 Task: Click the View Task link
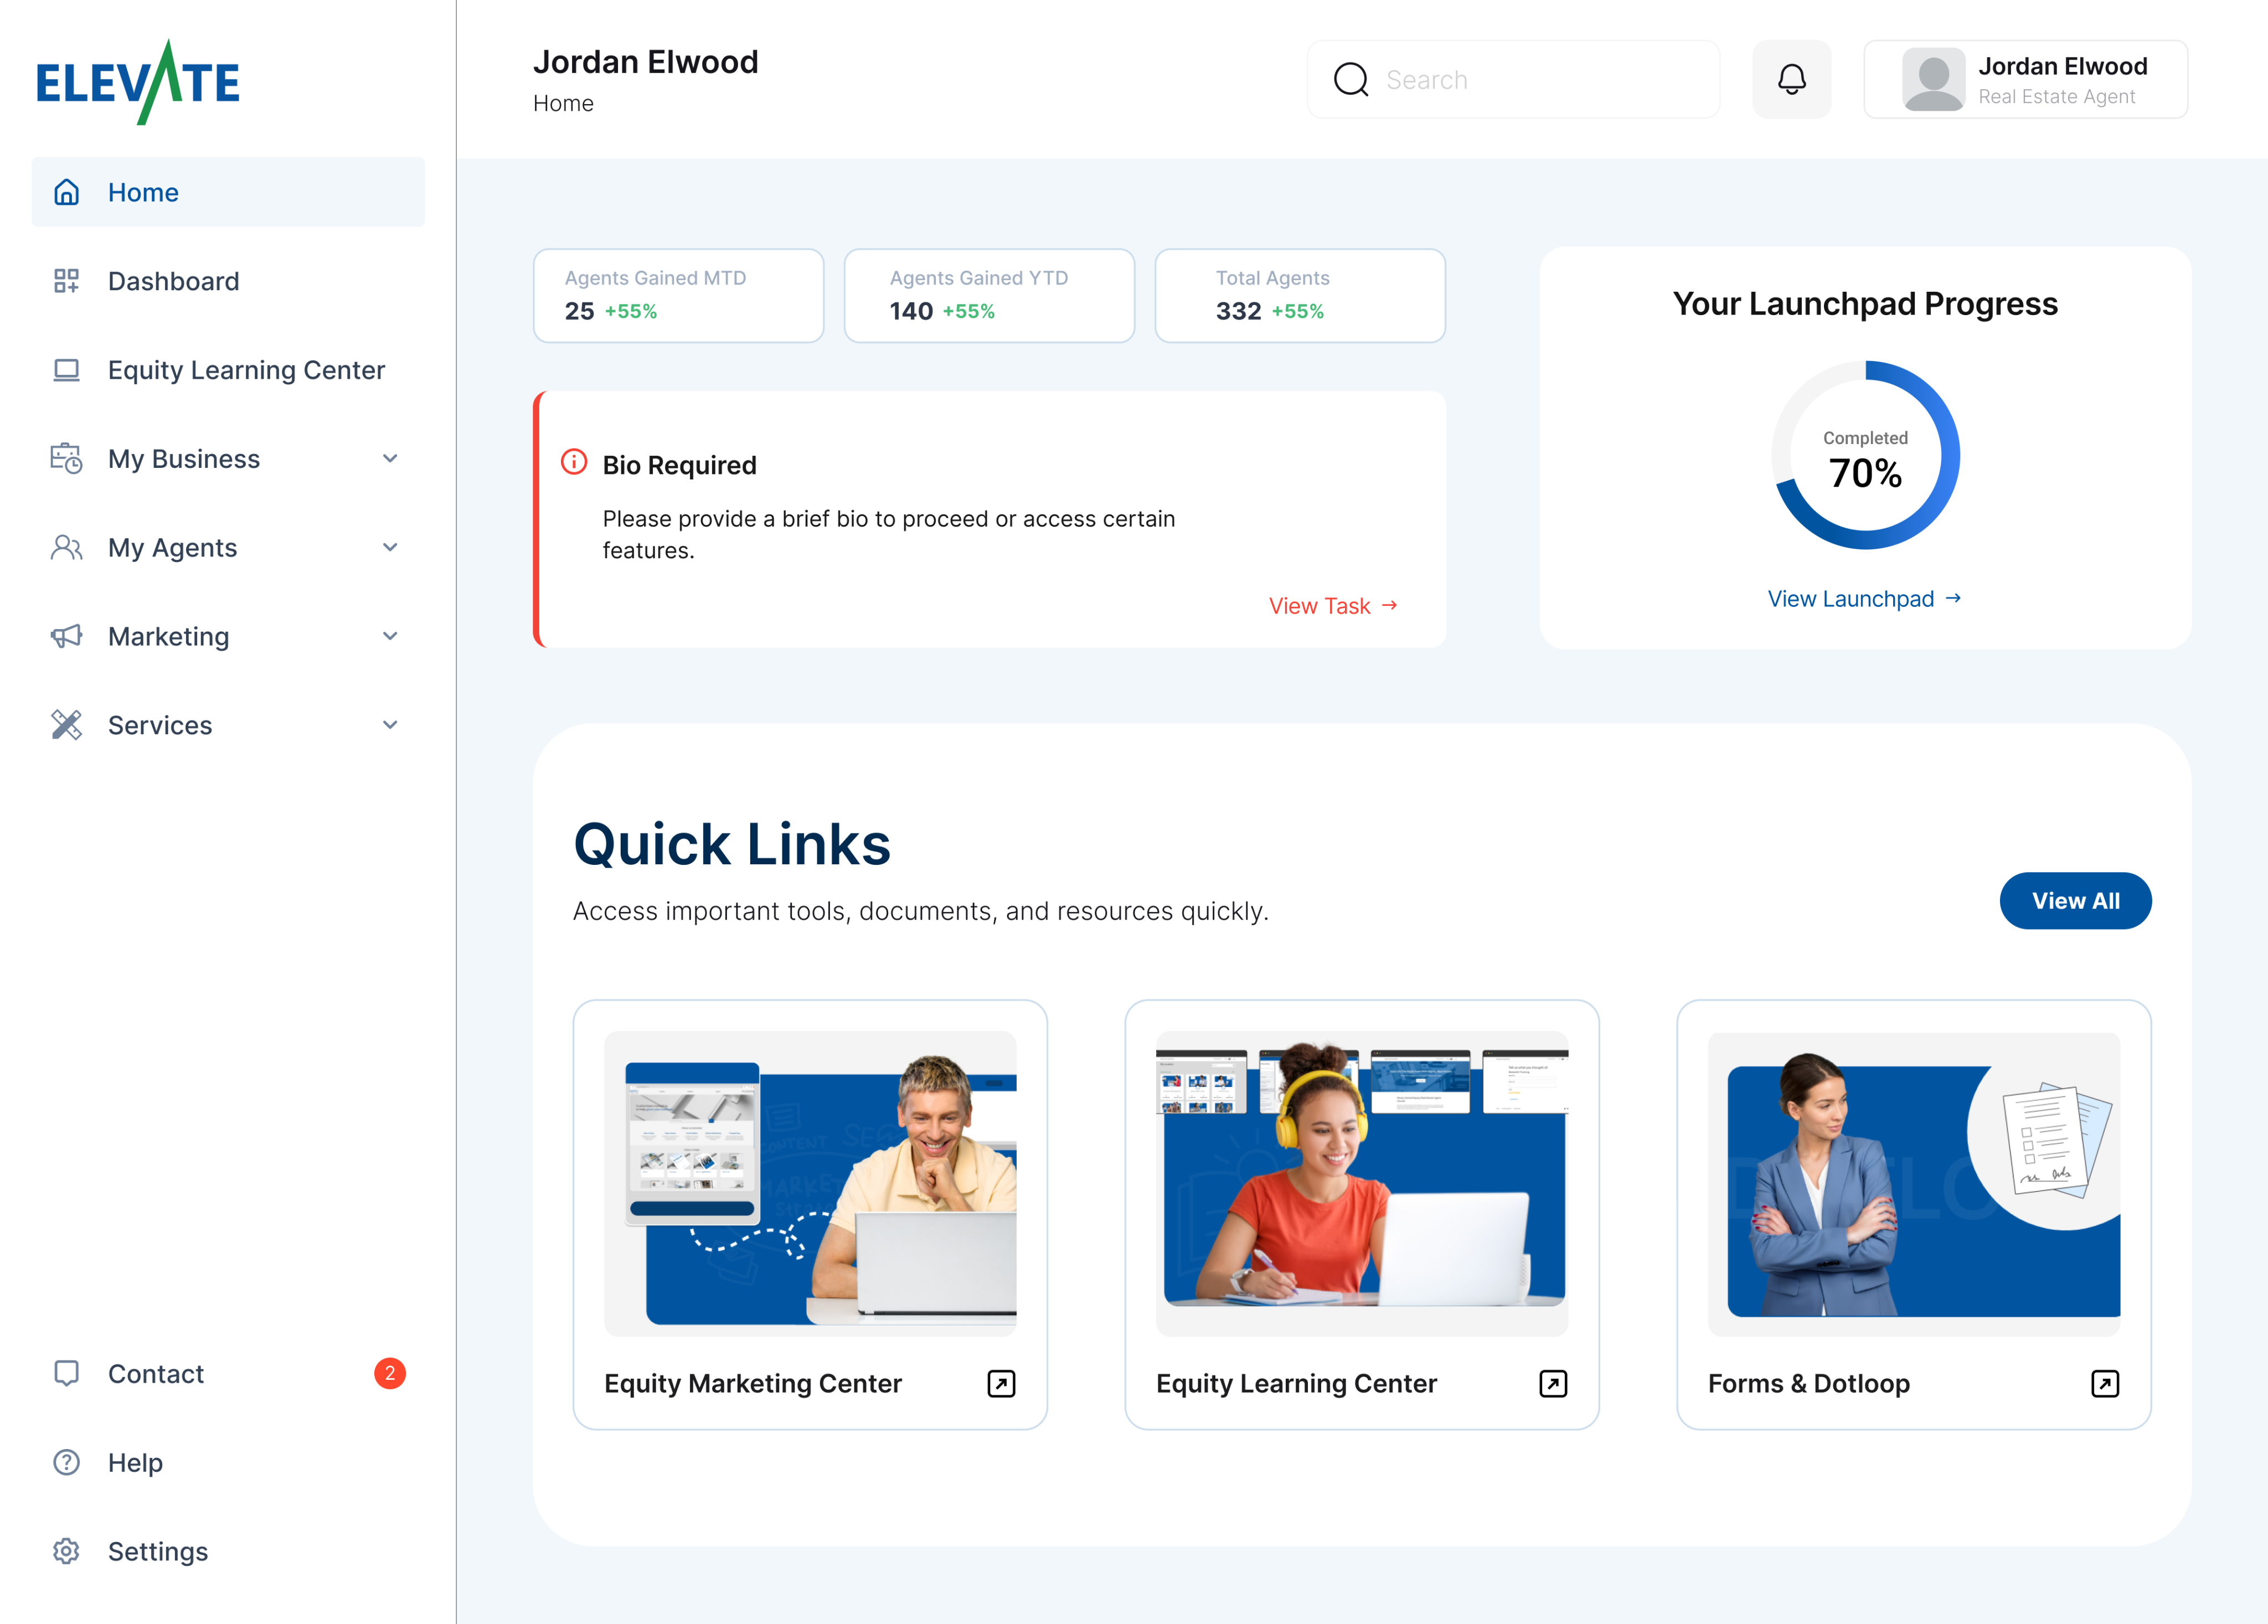pos(1333,606)
